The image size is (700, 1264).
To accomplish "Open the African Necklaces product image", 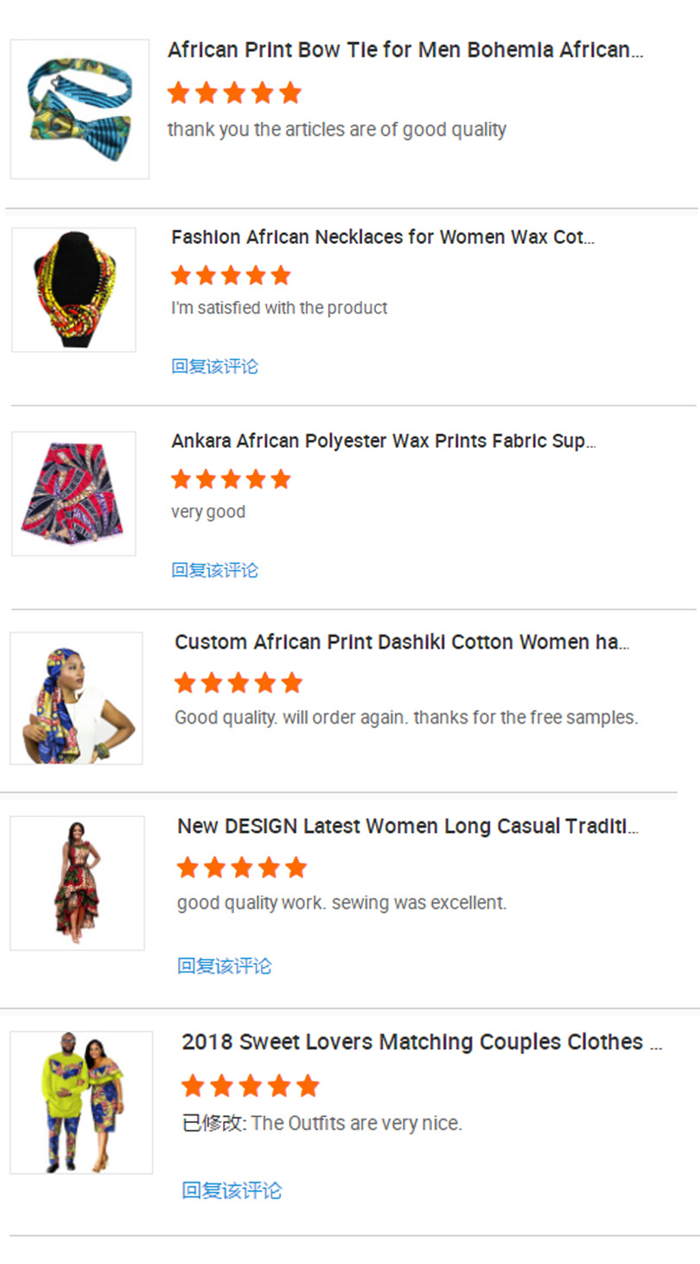I will pos(73,290).
